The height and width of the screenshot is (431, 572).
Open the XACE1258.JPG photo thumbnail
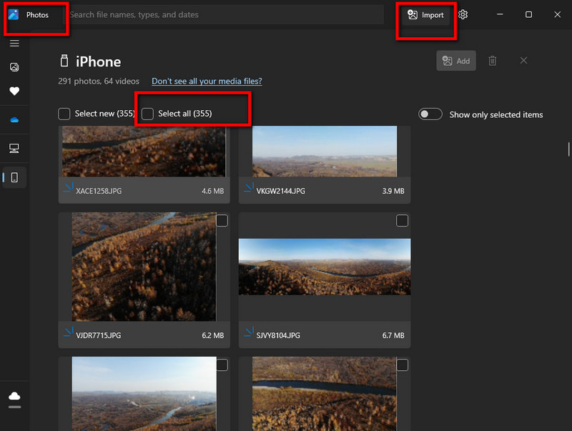coord(144,152)
